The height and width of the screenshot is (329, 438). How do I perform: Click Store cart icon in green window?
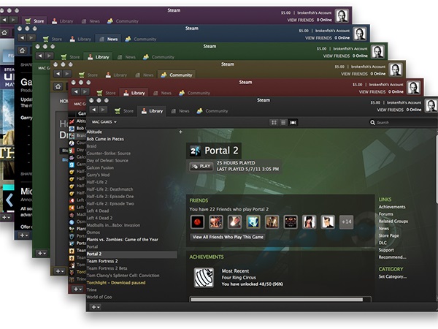[x=64, y=57]
